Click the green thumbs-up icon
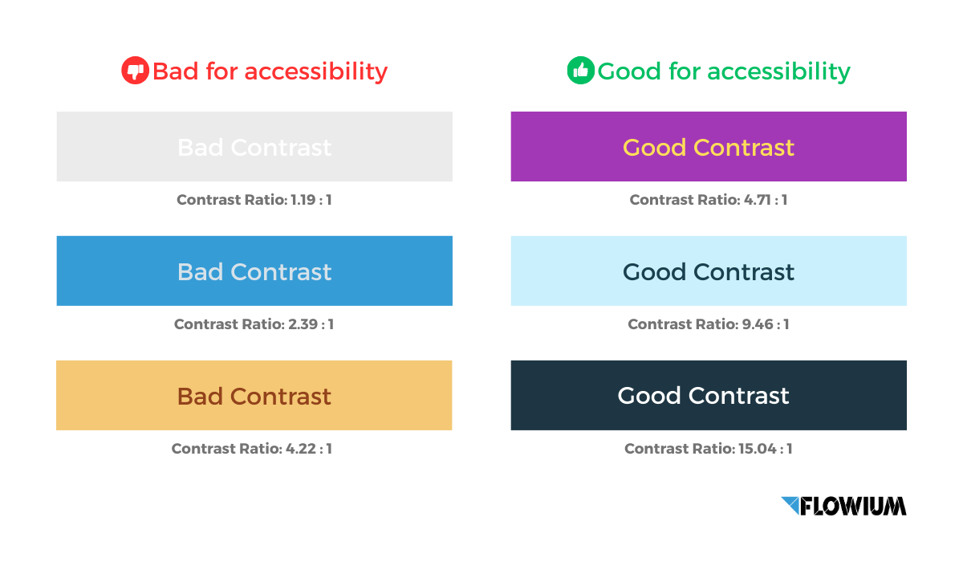Viewport: 963px width, 562px height. pos(579,71)
